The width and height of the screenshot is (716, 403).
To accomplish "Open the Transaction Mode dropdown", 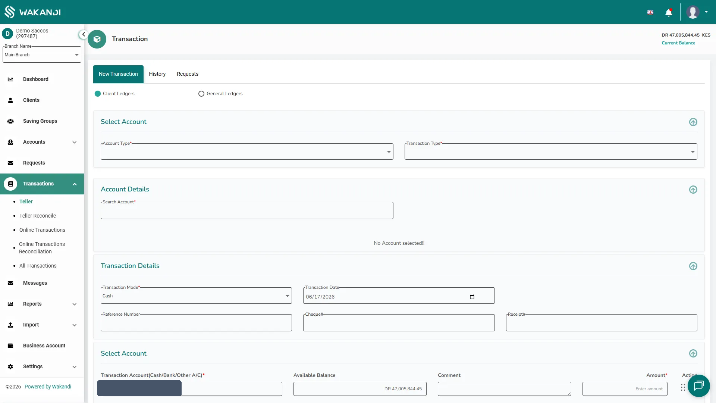I will tap(196, 296).
